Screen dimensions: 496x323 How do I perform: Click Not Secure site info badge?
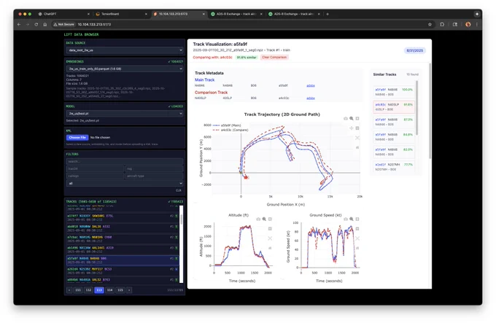64,24
